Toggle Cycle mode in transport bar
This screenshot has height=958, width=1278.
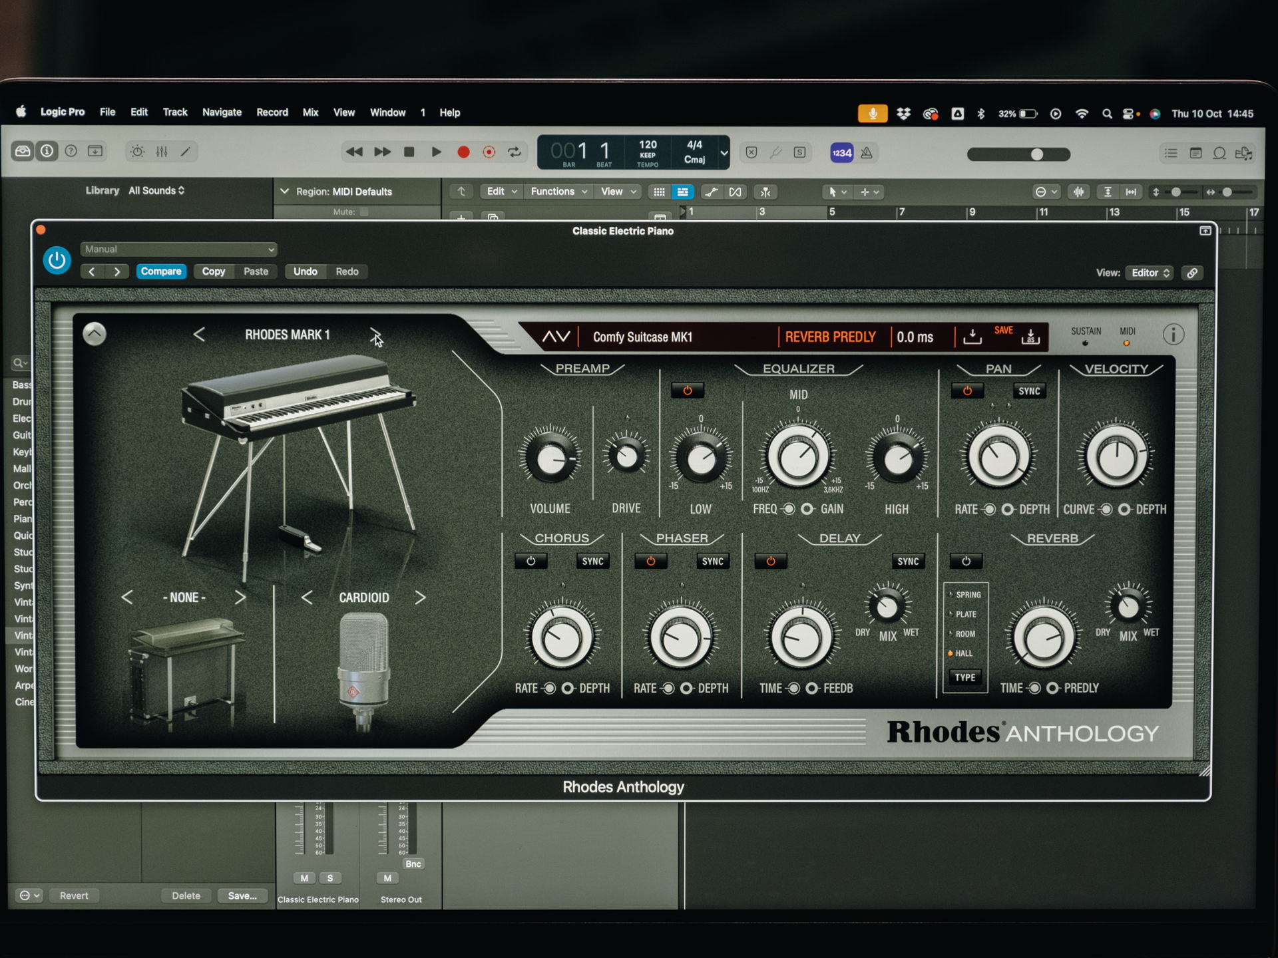click(515, 152)
